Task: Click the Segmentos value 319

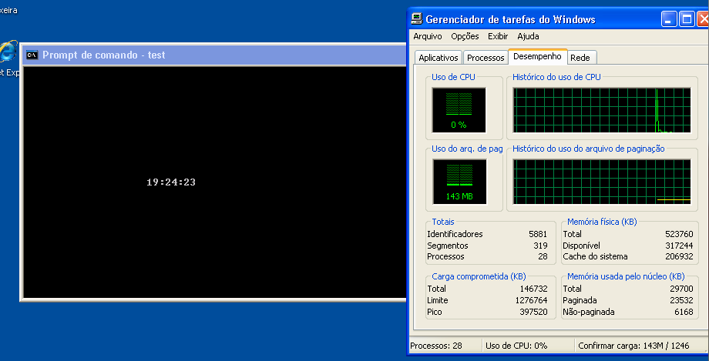Action: click(540, 246)
